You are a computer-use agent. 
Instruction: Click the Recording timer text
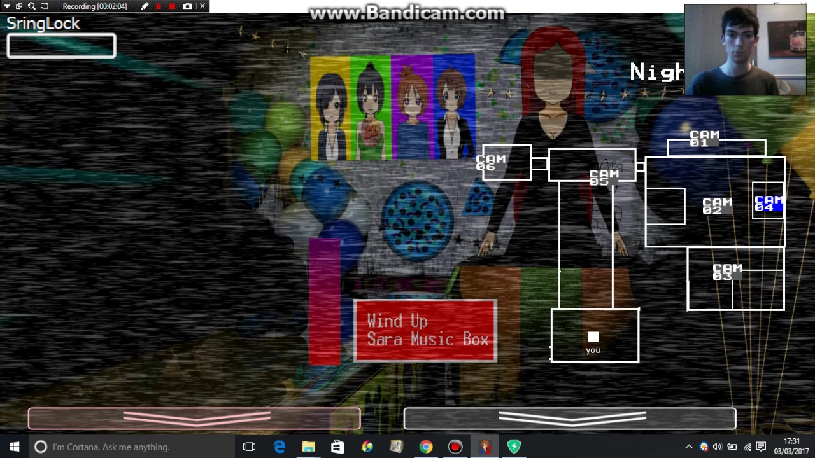[x=95, y=6]
